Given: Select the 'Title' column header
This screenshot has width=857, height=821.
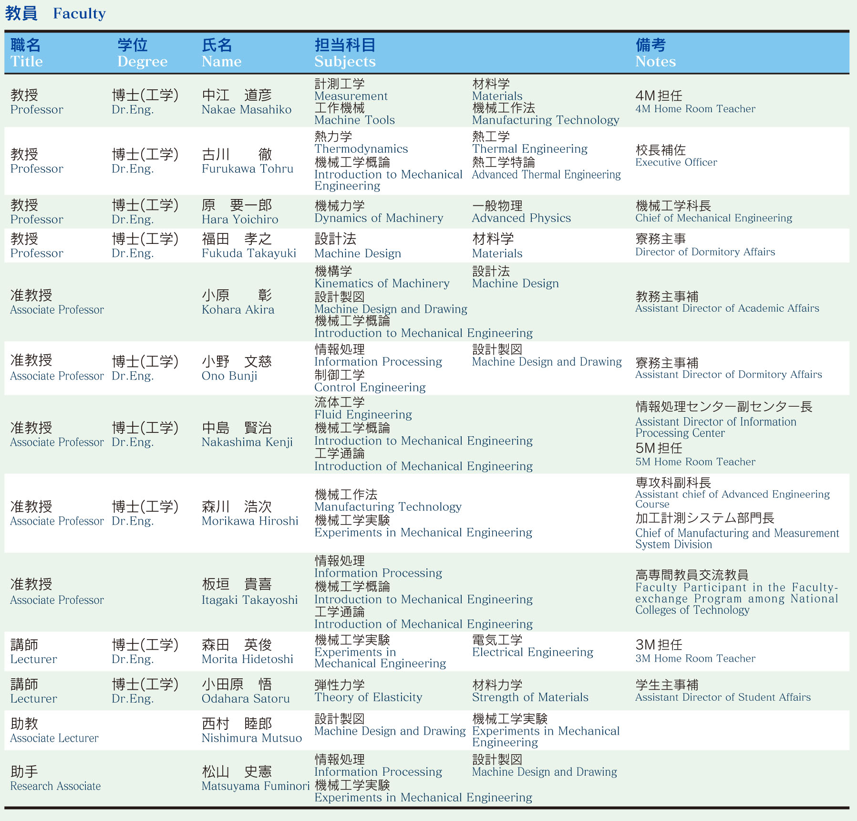Looking at the screenshot, I should [27, 62].
